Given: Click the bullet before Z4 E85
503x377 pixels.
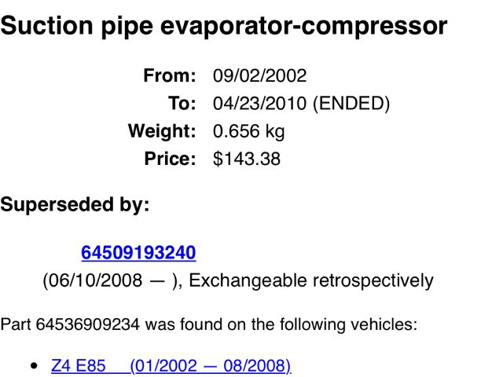Looking at the screenshot, I should (x=33, y=367).
